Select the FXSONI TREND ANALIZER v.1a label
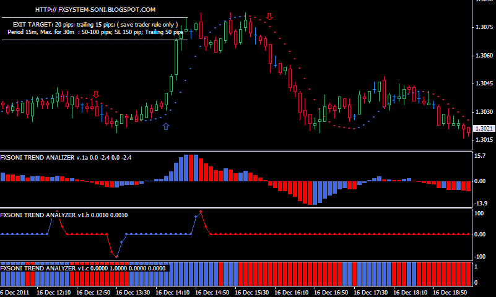Viewport: 496px width, 297px height. [x=66, y=157]
